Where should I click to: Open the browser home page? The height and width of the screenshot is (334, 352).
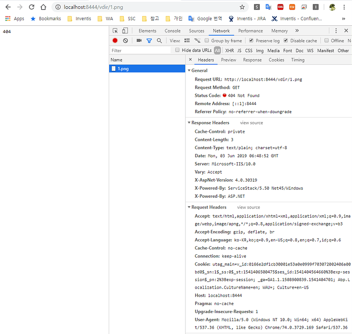[x=43, y=7]
